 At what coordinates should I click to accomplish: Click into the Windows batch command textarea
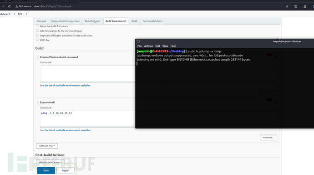point(87,74)
